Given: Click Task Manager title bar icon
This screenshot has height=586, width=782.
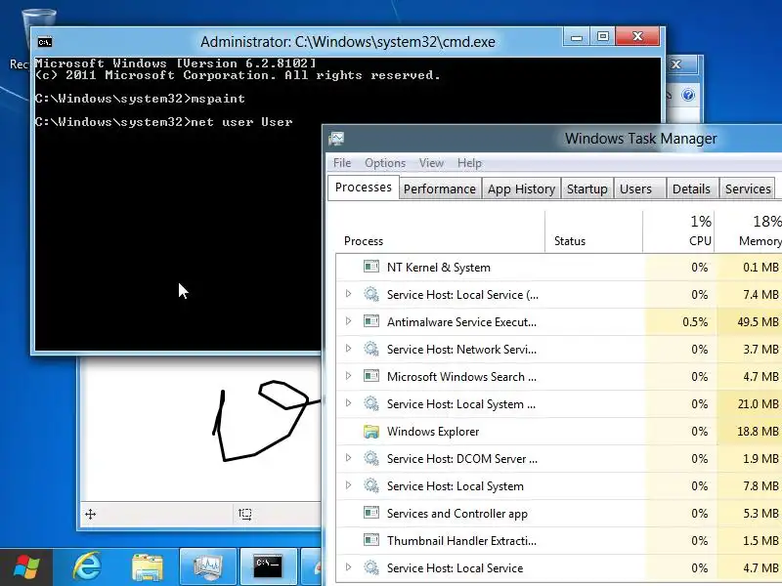Looking at the screenshot, I should click(336, 139).
